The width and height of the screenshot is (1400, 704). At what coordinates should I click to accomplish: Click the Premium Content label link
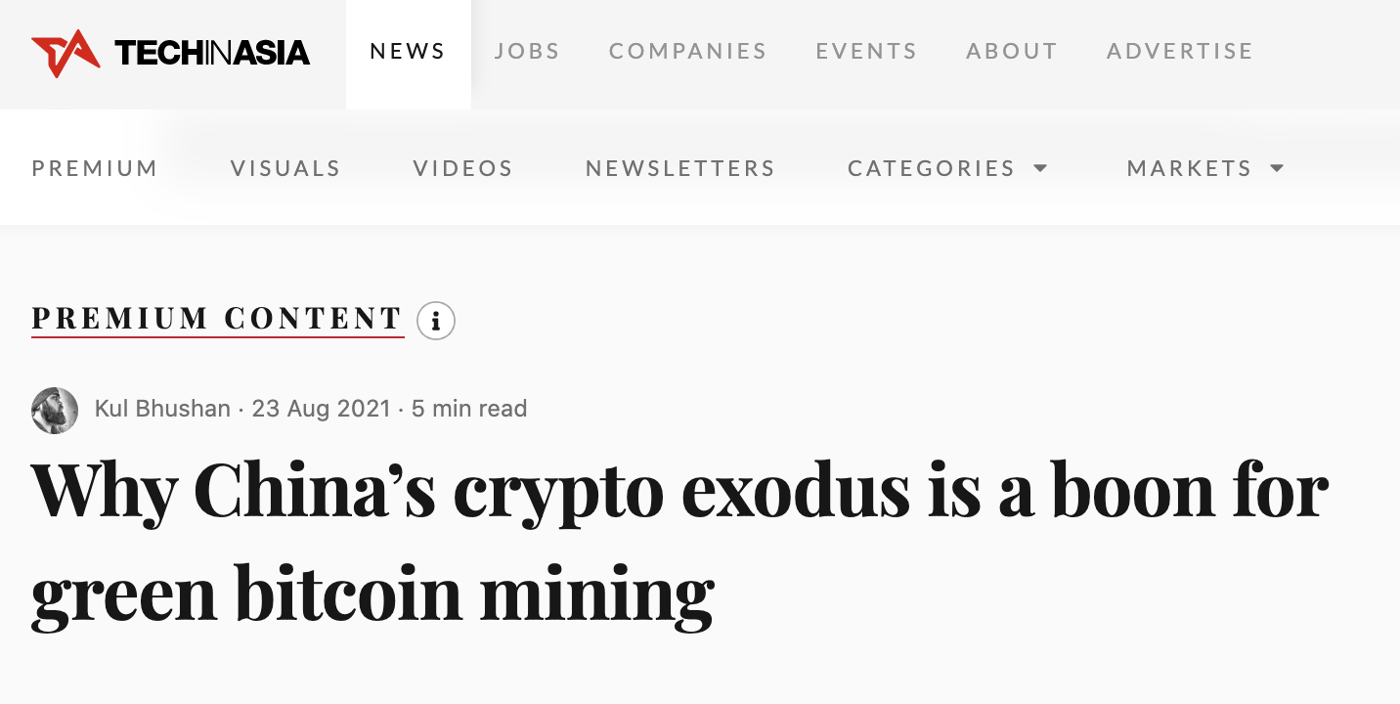click(217, 319)
